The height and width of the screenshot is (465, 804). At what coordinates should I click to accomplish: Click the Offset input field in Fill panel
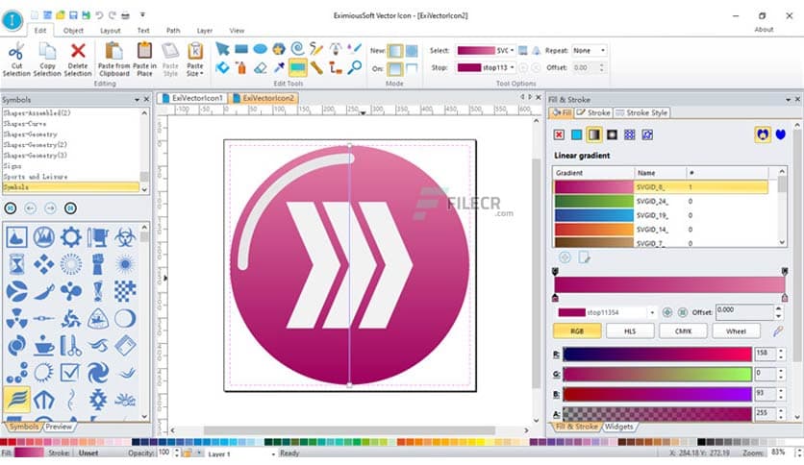tap(744, 312)
